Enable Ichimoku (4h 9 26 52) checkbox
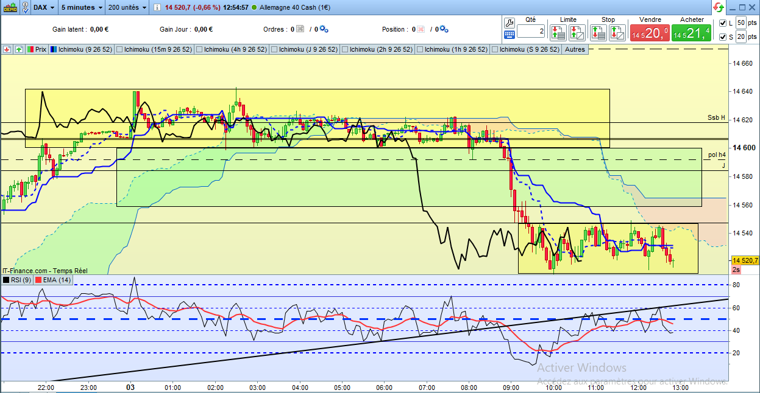The height and width of the screenshot is (393, 760). click(199, 50)
